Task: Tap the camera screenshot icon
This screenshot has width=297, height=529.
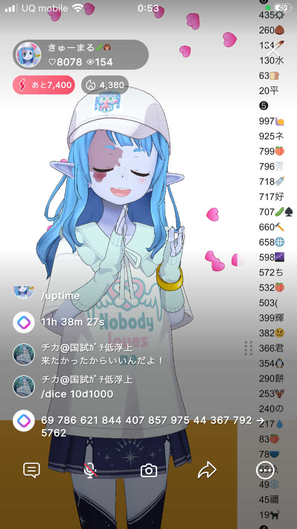Action: [x=149, y=471]
